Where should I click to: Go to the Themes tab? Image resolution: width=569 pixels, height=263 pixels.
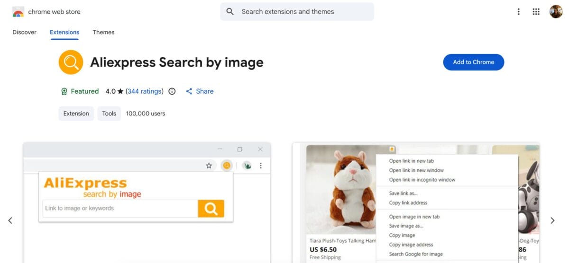click(x=103, y=32)
